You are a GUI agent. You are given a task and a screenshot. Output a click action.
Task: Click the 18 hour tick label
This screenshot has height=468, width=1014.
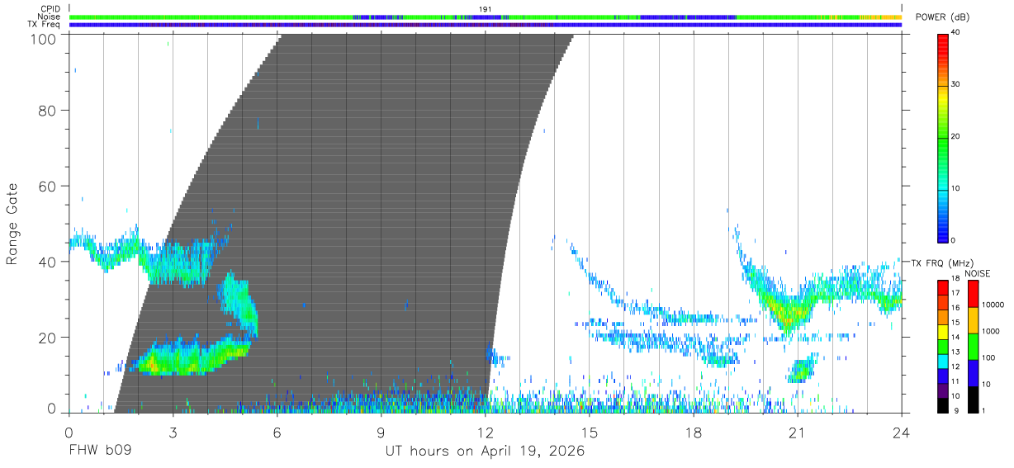click(x=694, y=432)
